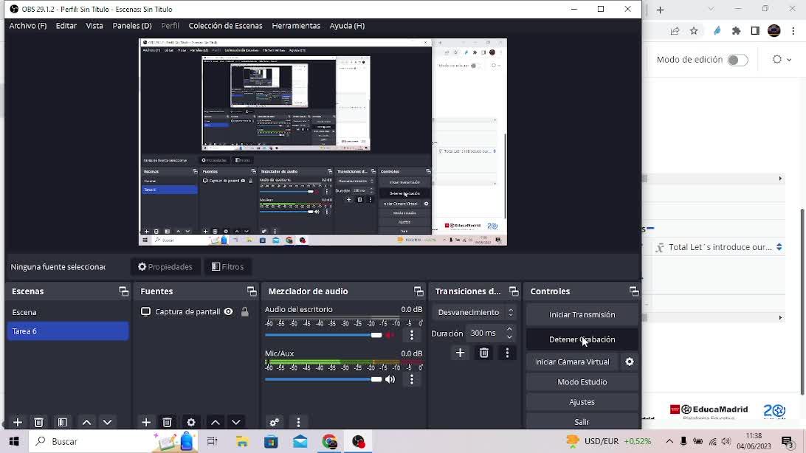The image size is (806, 453).
Task: Open scene filters icon in Escenas toolbar
Action: pos(63,422)
